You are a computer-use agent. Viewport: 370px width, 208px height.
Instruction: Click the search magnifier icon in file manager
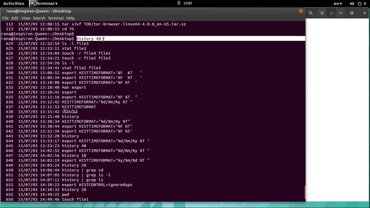pyautogui.click(x=311, y=13)
